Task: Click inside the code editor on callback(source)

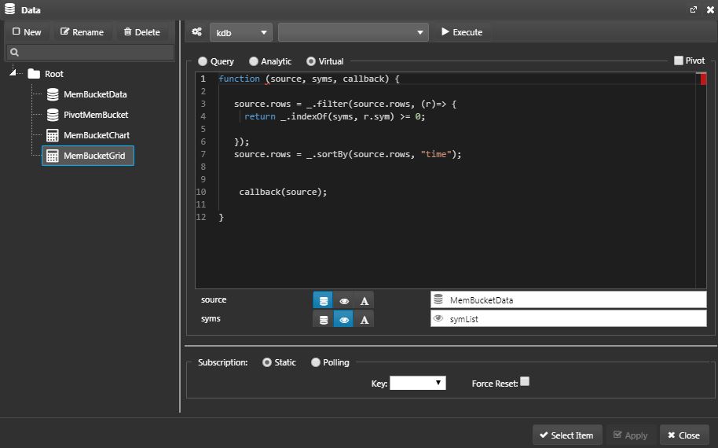Action: tap(283, 192)
